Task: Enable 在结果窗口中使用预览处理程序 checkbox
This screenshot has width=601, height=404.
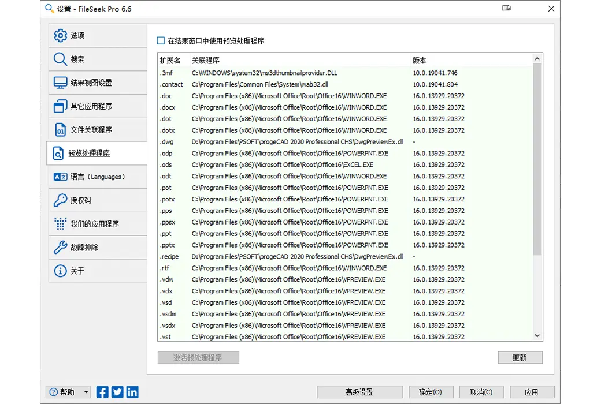Action: pyautogui.click(x=161, y=40)
